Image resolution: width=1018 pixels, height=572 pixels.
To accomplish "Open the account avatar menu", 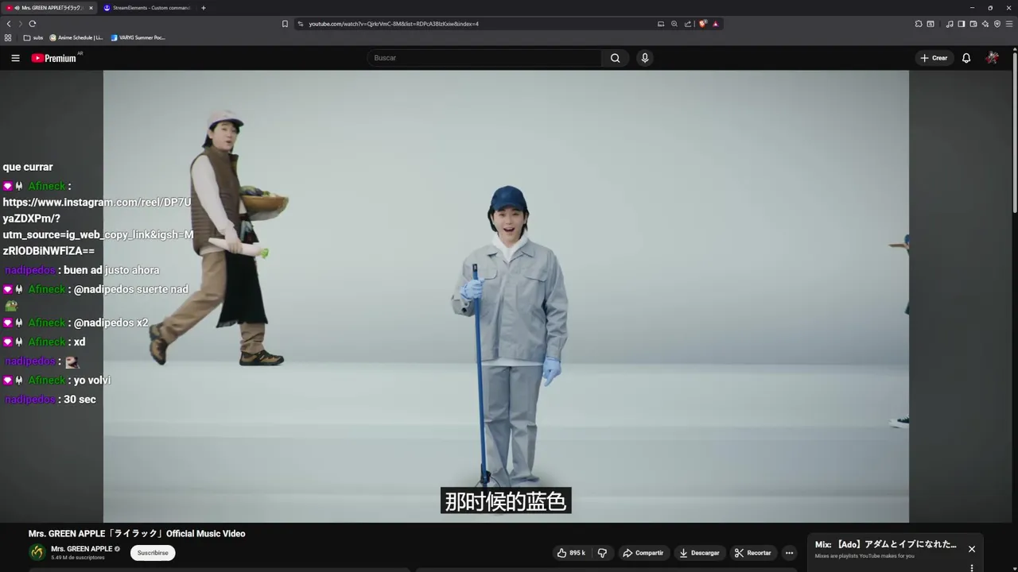I will 992,58.
